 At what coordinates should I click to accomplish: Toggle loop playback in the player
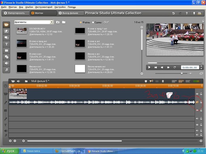(175, 67)
